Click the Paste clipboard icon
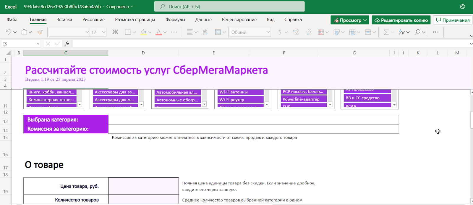 click(x=24, y=32)
